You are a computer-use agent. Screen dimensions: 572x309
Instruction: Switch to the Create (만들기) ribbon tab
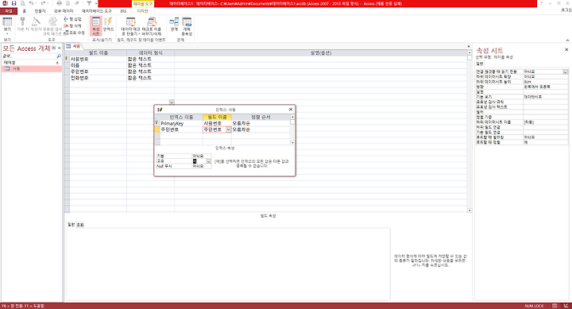point(40,11)
